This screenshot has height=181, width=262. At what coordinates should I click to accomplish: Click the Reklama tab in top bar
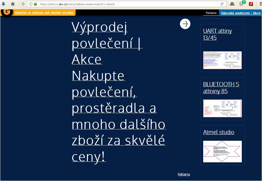click(211, 13)
